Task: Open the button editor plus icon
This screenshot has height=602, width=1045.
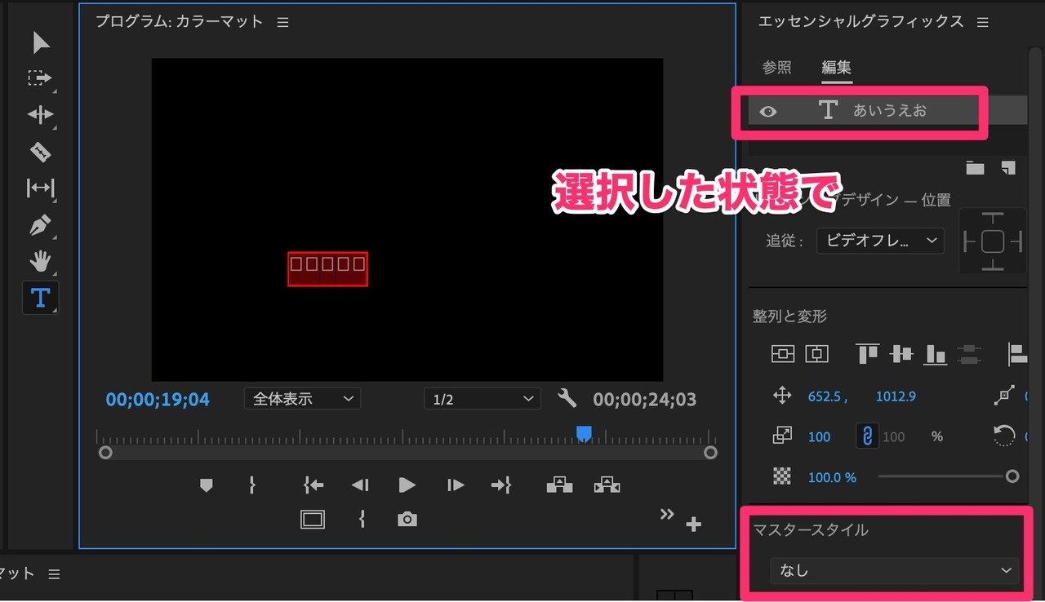Action: click(693, 525)
